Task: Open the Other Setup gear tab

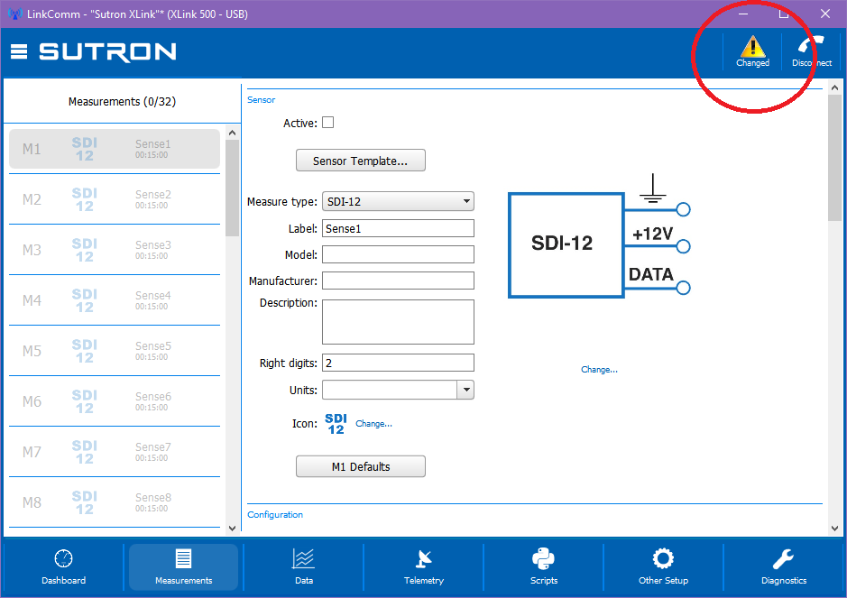Action: pyautogui.click(x=663, y=567)
